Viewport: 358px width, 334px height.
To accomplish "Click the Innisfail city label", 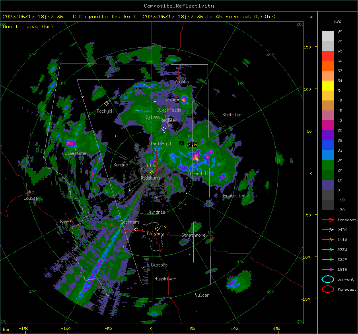I will coord(161,144).
